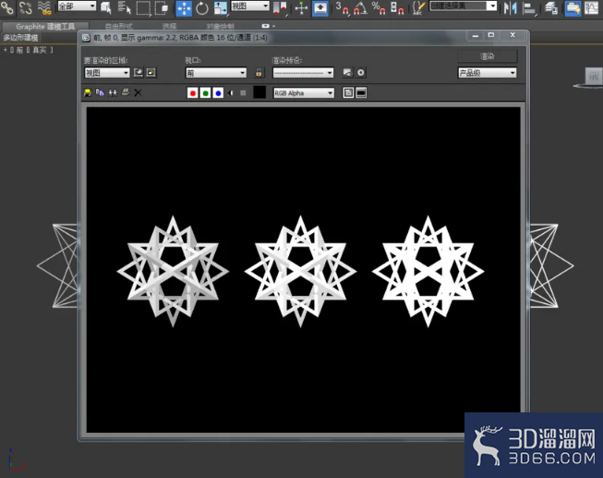The image size is (603, 478).
Task: Toggle Display Alpha Channel button
Action: 231,93
